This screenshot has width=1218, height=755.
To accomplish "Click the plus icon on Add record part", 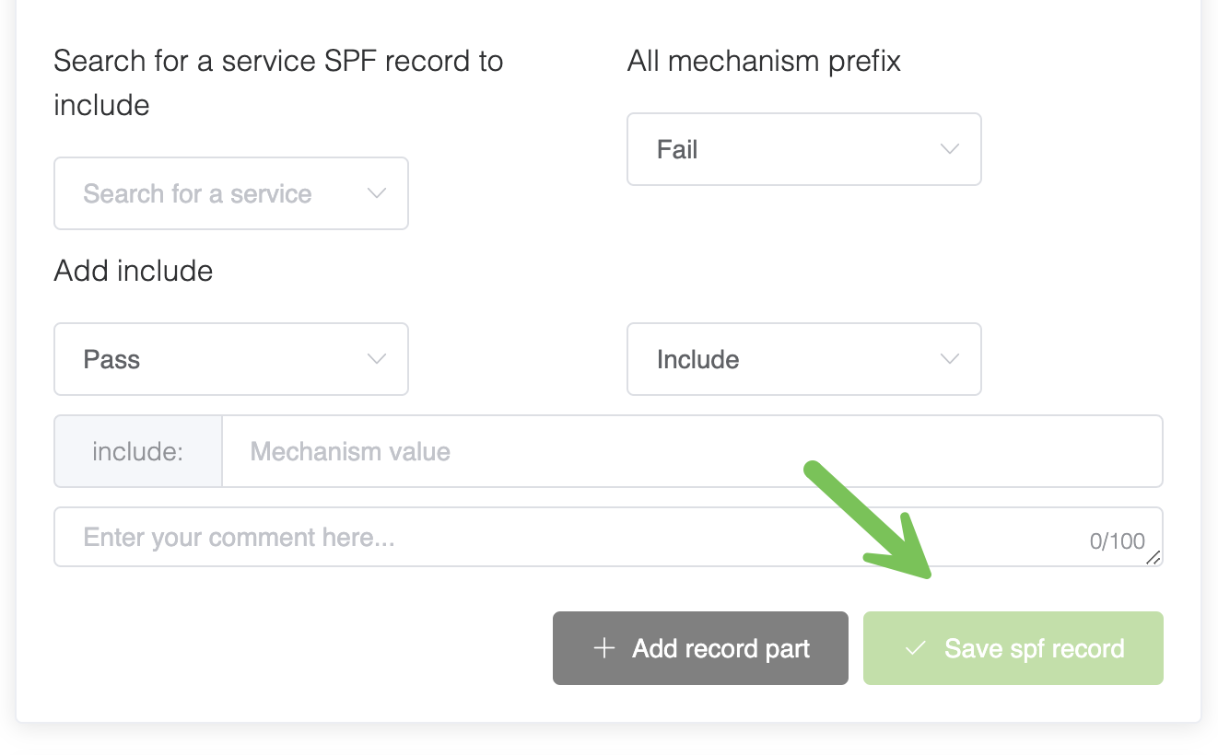I will [x=603, y=648].
